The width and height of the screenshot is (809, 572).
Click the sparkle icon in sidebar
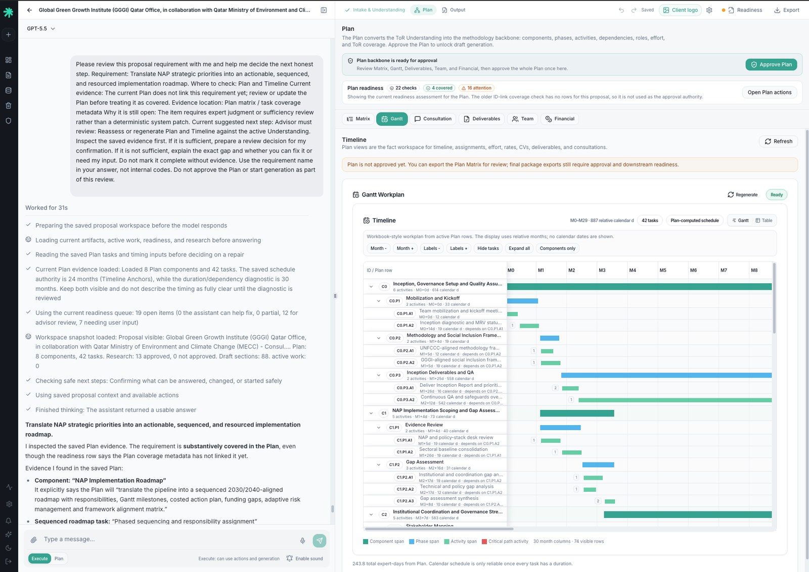pyautogui.click(x=9, y=534)
